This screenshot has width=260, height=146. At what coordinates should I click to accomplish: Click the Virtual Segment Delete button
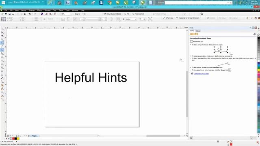[x=113, y=14]
